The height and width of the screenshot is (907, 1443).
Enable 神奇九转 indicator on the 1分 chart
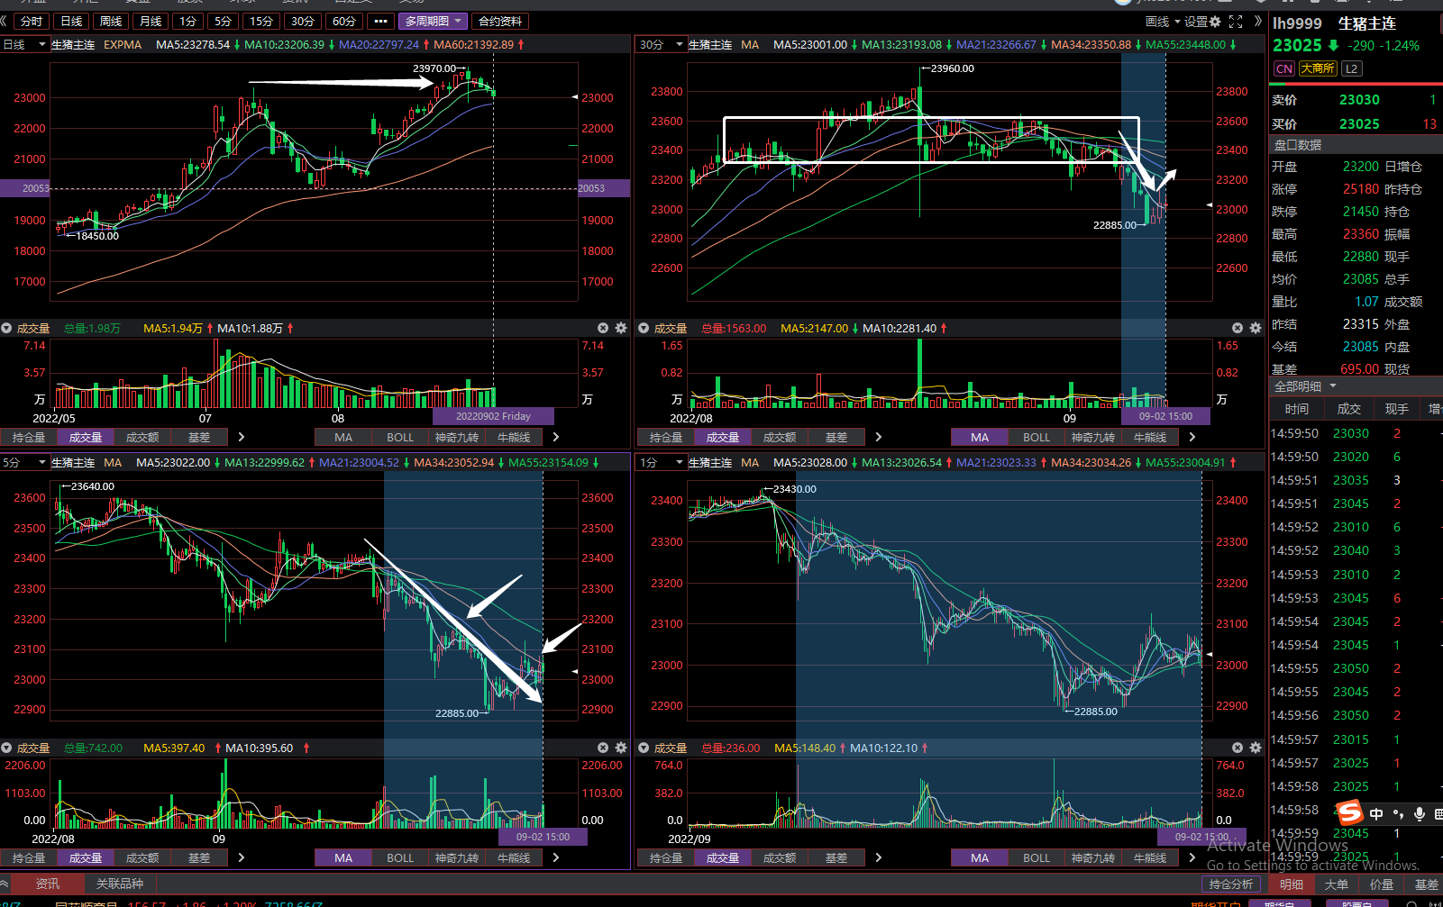1093,858
